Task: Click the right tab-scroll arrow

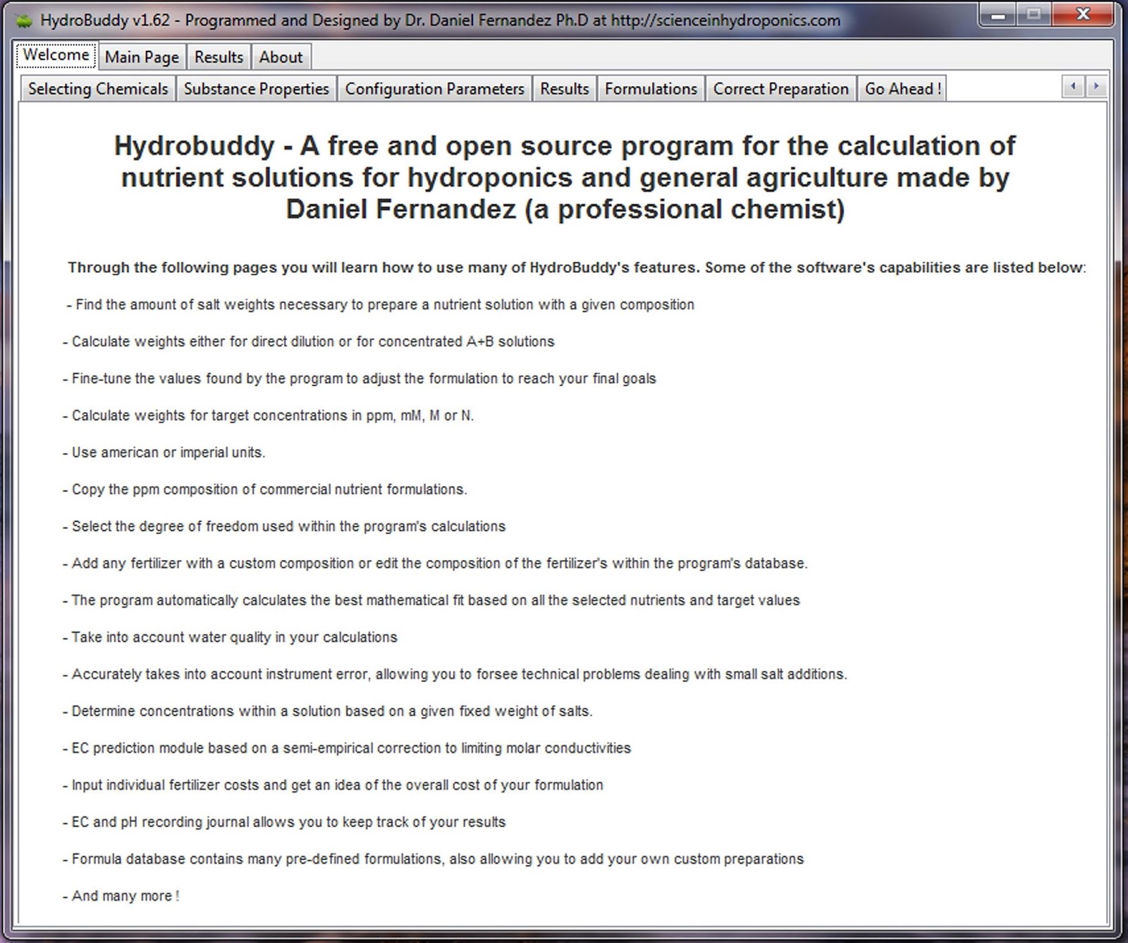Action: [x=1096, y=87]
